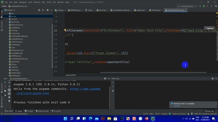The width and height of the screenshot is (218, 122).
Task: Select bin.txt in the project tree
Action: coord(14,16)
